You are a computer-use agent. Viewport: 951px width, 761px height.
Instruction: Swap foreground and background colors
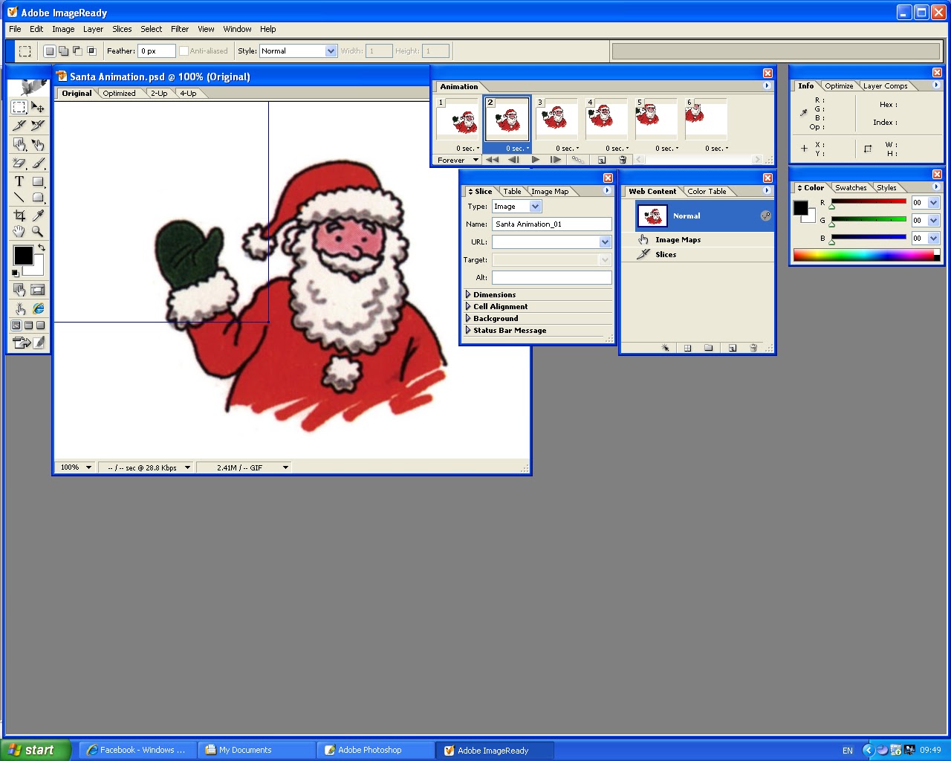42,247
